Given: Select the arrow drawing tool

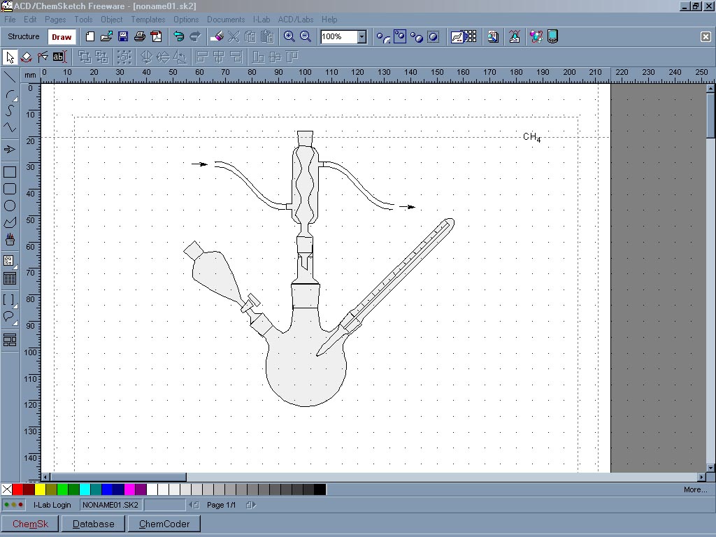Looking at the screenshot, I should tap(10, 150).
